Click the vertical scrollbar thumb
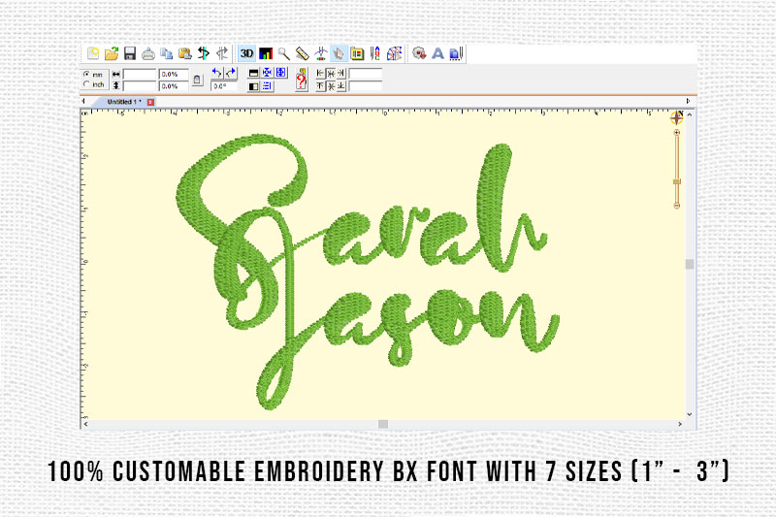The image size is (776, 517). (690, 264)
